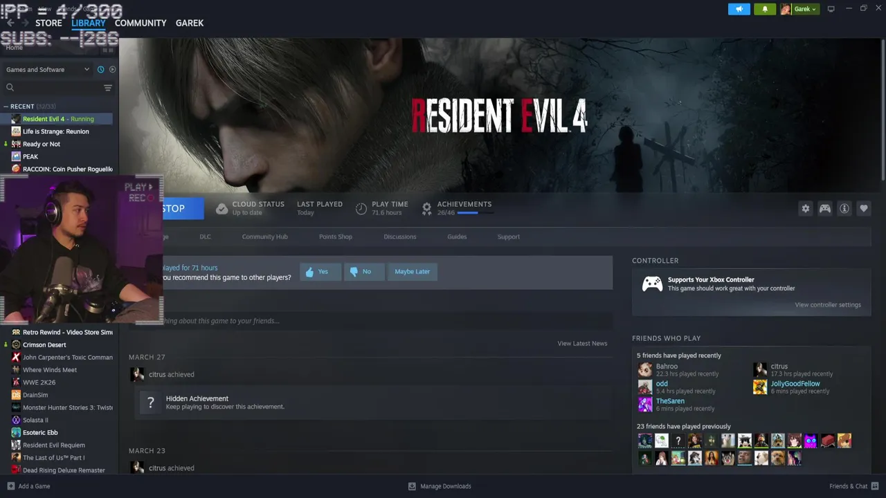The width and height of the screenshot is (886, 498).
Task: Click Add a Game plus icon
Action: click(x=10, y=486)
